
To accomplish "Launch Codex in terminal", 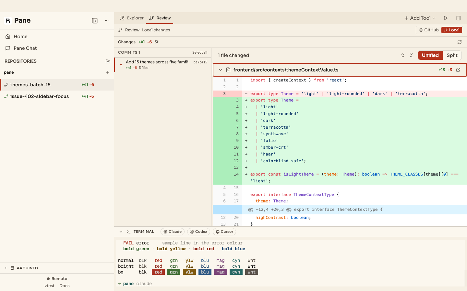I will pyautogui.click(x=198, y=232).
